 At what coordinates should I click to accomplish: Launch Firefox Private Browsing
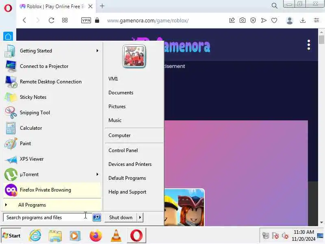(52, 190)
